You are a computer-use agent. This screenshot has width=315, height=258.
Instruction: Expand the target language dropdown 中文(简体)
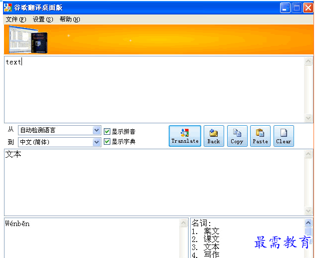point(97,142)
